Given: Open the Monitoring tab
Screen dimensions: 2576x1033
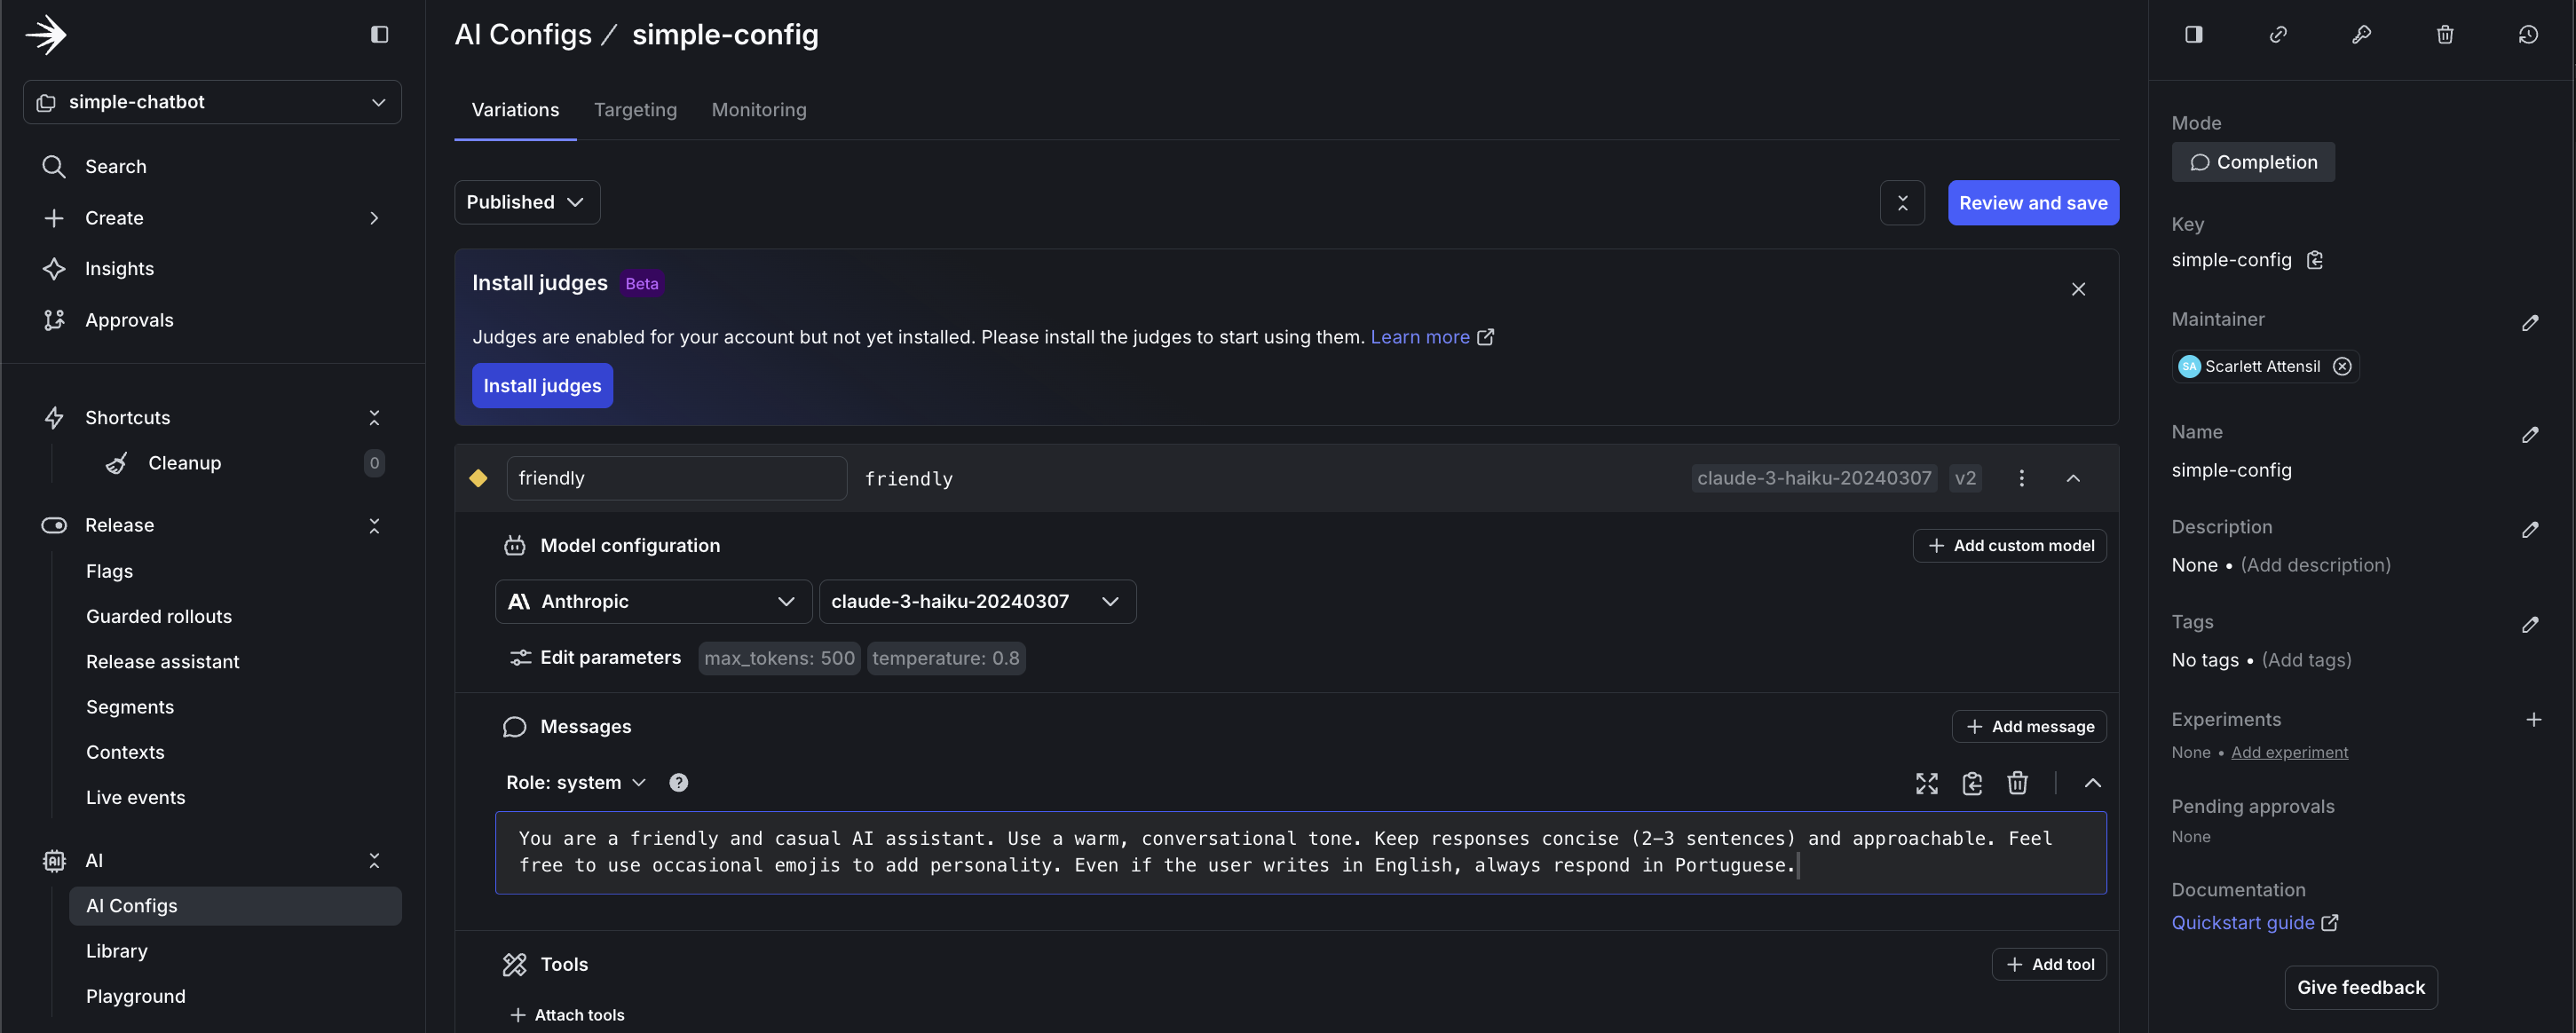Looking at the screenshot, I should point(758,110).
